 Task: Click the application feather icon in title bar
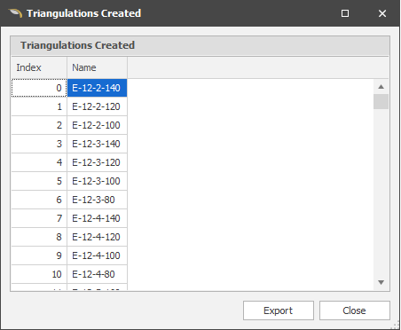coord(15,13)
